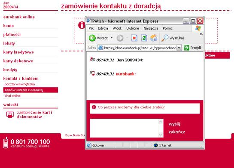Select chat online submenu item
This screenshot has width=234, height=168.
point(12,96)
